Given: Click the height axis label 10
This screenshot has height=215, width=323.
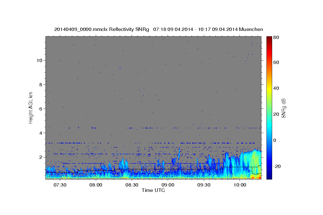Looking at the screenshot, I should click(x=39, y=60).
